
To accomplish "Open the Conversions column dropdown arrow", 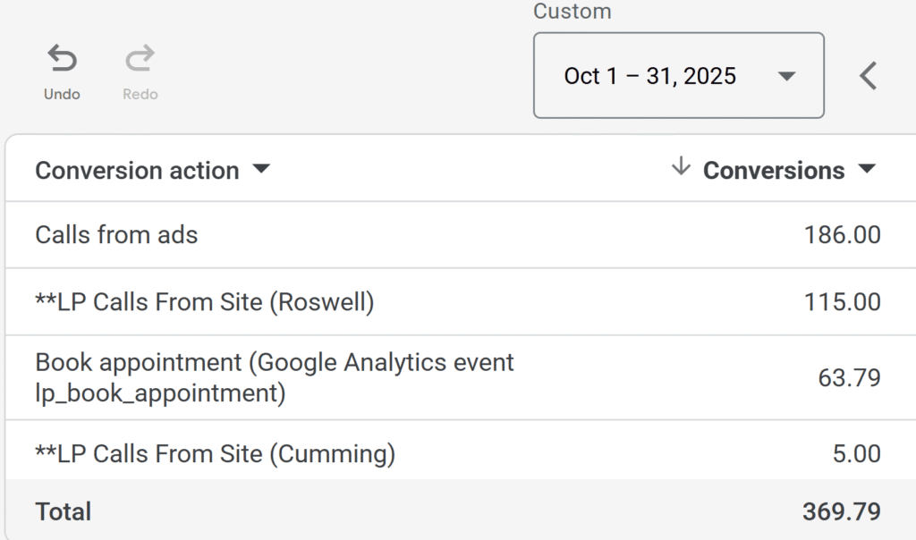I will pyautogui.click(x=867, y=169).
